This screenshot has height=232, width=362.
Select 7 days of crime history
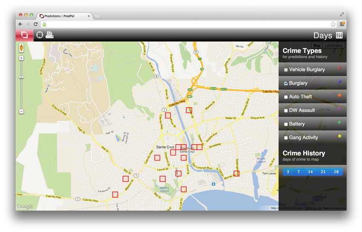point(299,172)
